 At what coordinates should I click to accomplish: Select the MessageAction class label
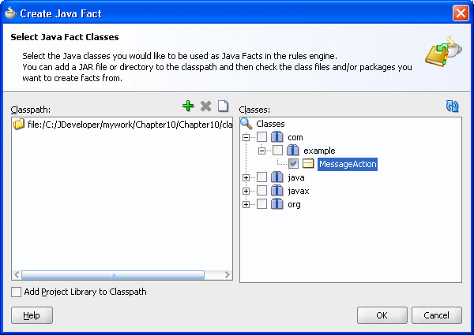(x=348, y=164)
